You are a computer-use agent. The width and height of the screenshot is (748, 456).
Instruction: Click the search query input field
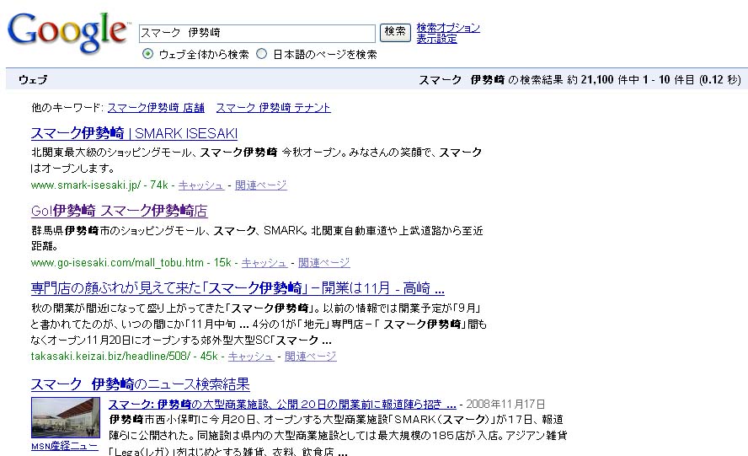[257, 33]
